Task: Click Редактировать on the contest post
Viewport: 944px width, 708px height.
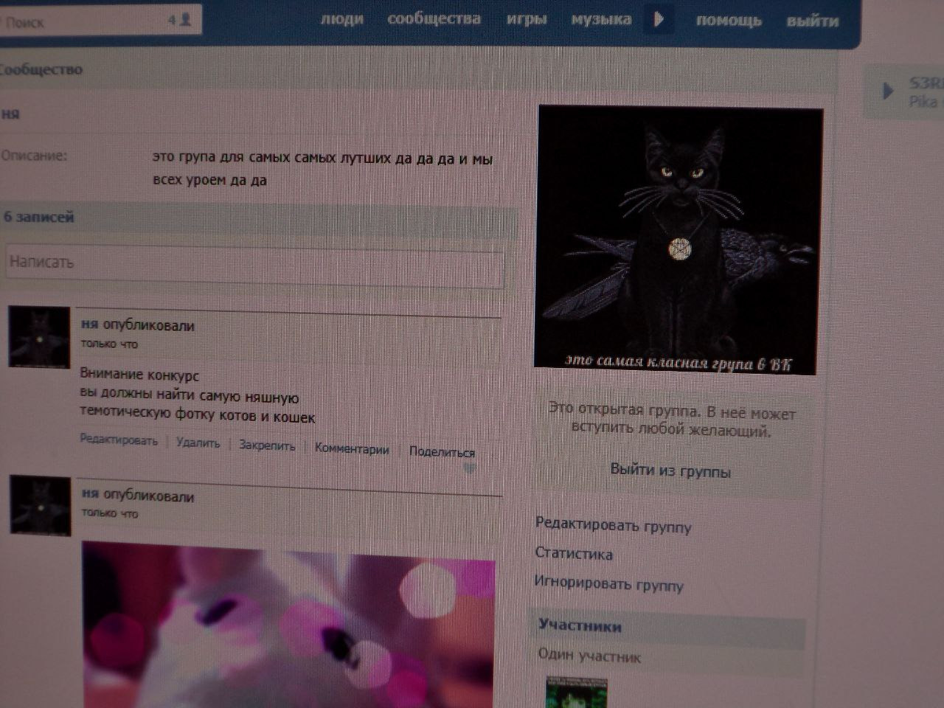Action: pyautogui.click(x=119, y=440)
